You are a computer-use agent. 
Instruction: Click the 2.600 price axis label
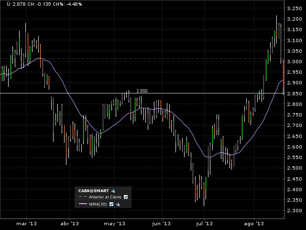295,147
